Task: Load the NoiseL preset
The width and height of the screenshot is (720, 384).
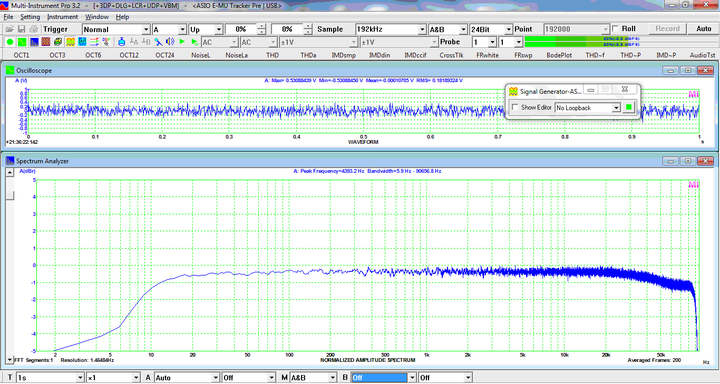Action: click(201, 55)
